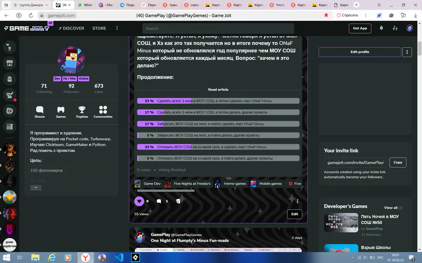The image size is (422, 263).
Task: Open the 'Взрыв Школы' game title
Action: [376, 248]
